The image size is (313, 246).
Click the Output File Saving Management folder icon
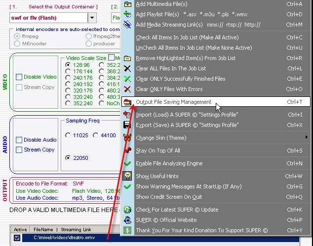pos(128,102)
